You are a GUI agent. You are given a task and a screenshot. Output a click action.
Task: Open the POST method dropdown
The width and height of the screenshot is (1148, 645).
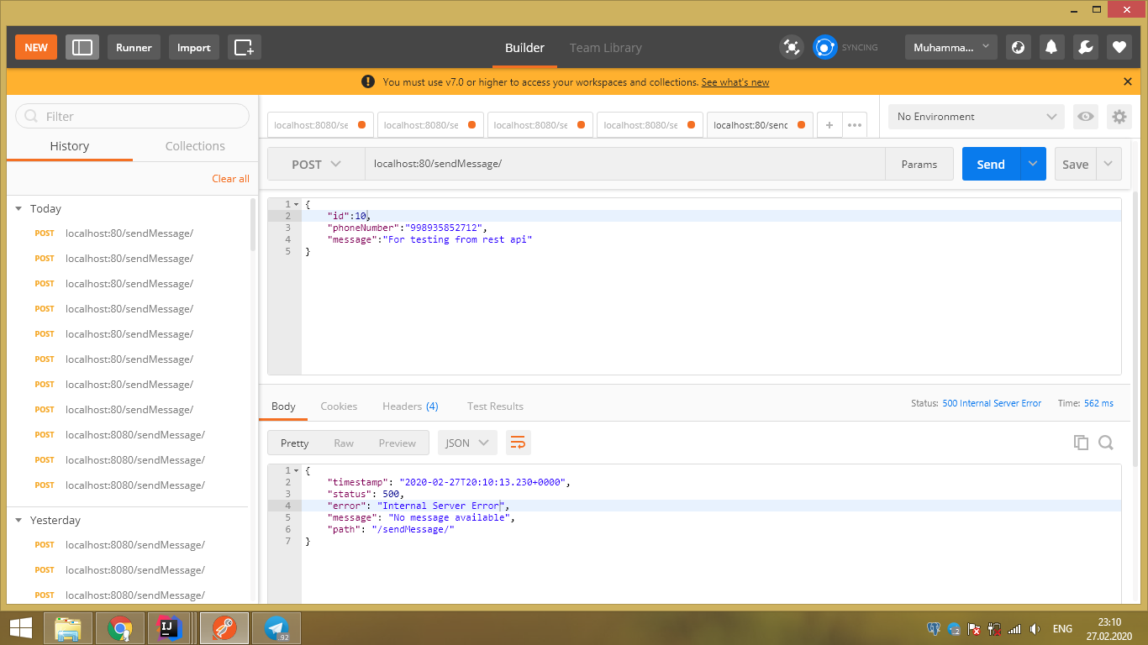point(316,165)
